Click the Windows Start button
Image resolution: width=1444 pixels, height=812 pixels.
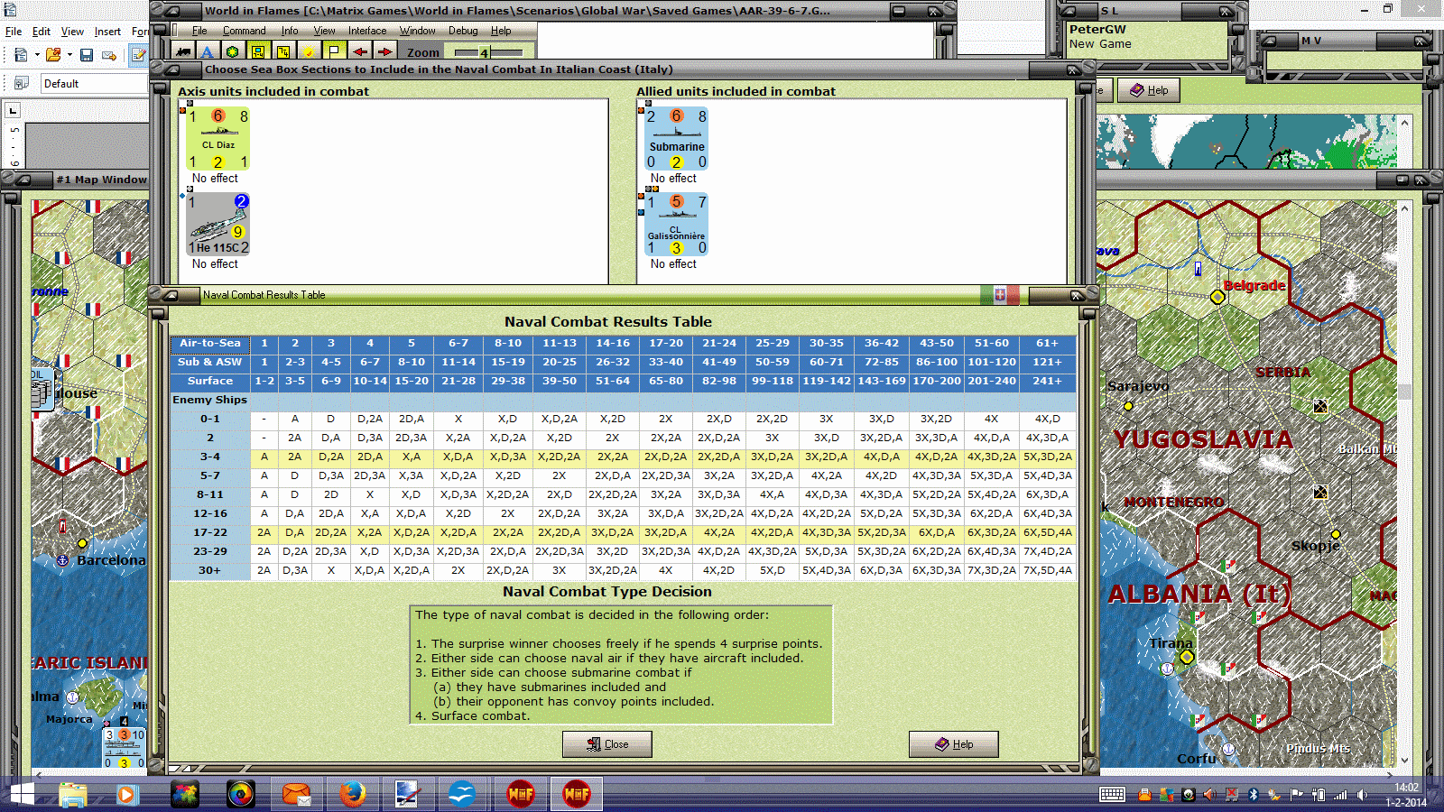click(x=21, y=794)
